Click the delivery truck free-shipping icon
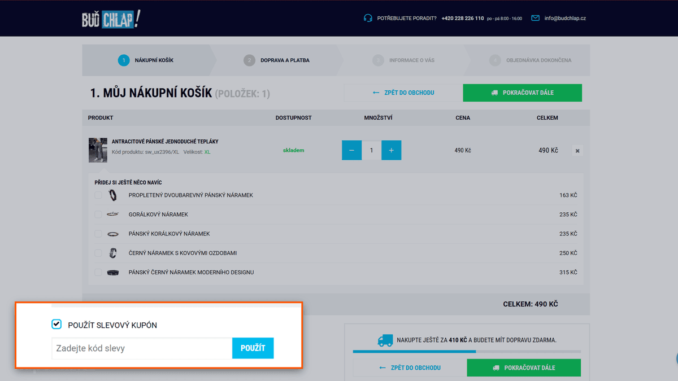 (x=385, y=340)
